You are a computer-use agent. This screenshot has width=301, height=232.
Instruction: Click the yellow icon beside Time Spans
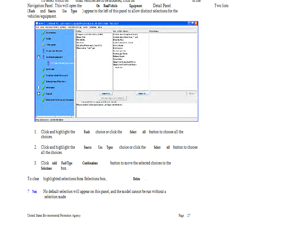44,45
